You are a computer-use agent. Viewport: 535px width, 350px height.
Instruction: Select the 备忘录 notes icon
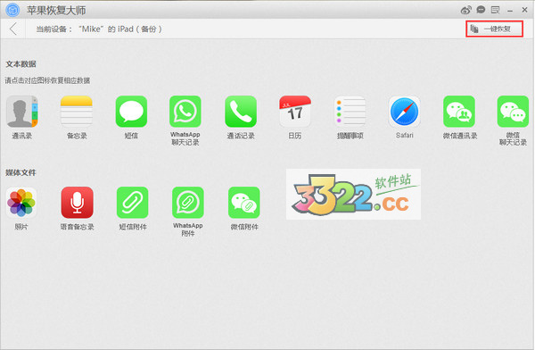pyautogui.click(x=77, y=112)
